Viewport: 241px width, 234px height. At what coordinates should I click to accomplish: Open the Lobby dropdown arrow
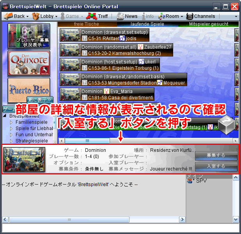click(x=56, y=16)
